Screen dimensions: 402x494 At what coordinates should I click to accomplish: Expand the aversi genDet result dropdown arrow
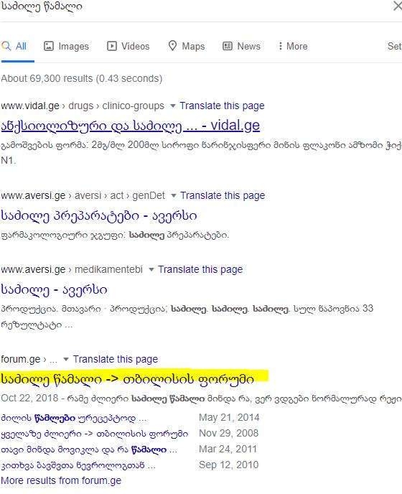coord(173,195)
